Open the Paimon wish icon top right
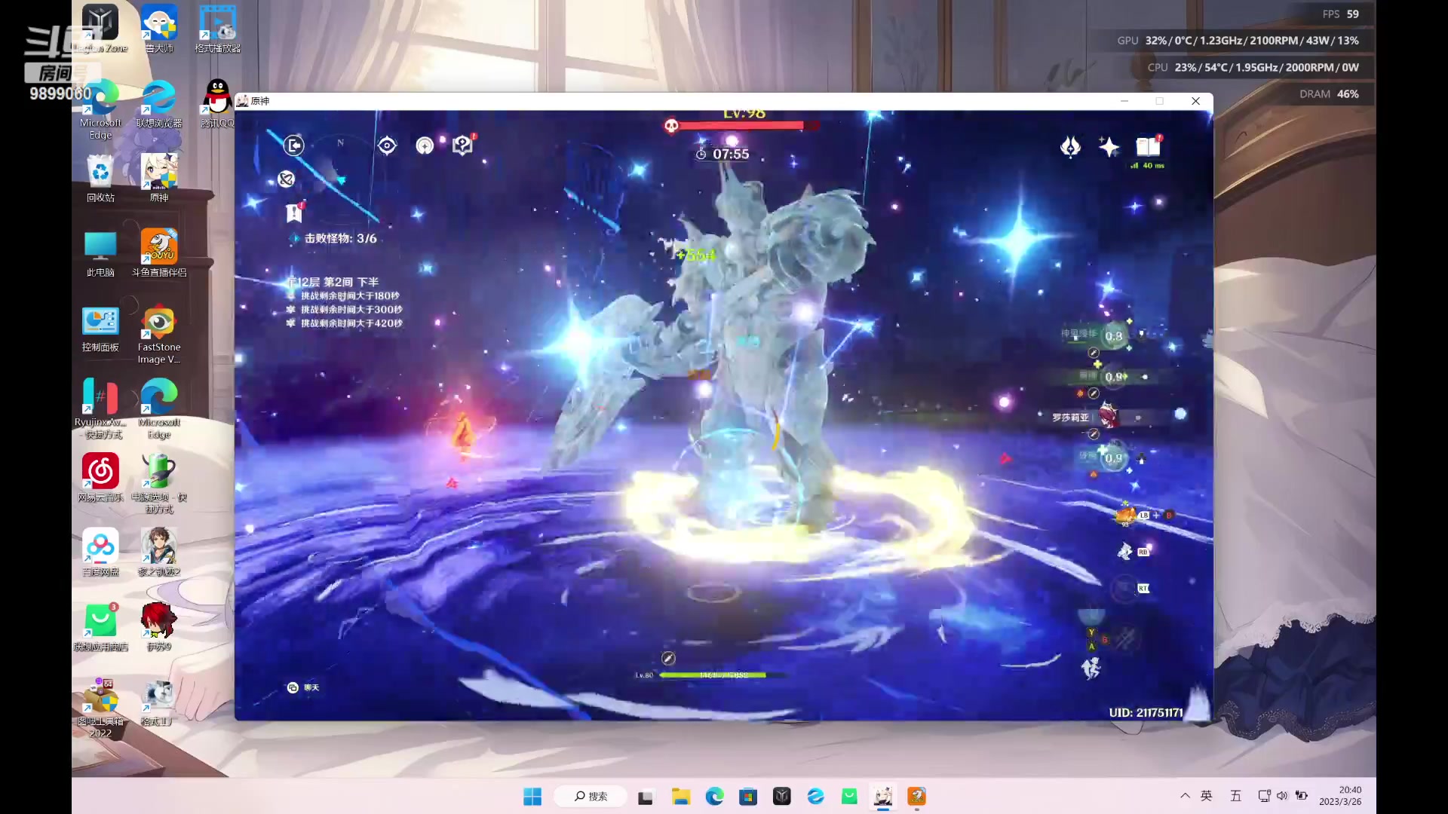The height and width of the screenshot is (814, 1448). (x=1070, y=146)
